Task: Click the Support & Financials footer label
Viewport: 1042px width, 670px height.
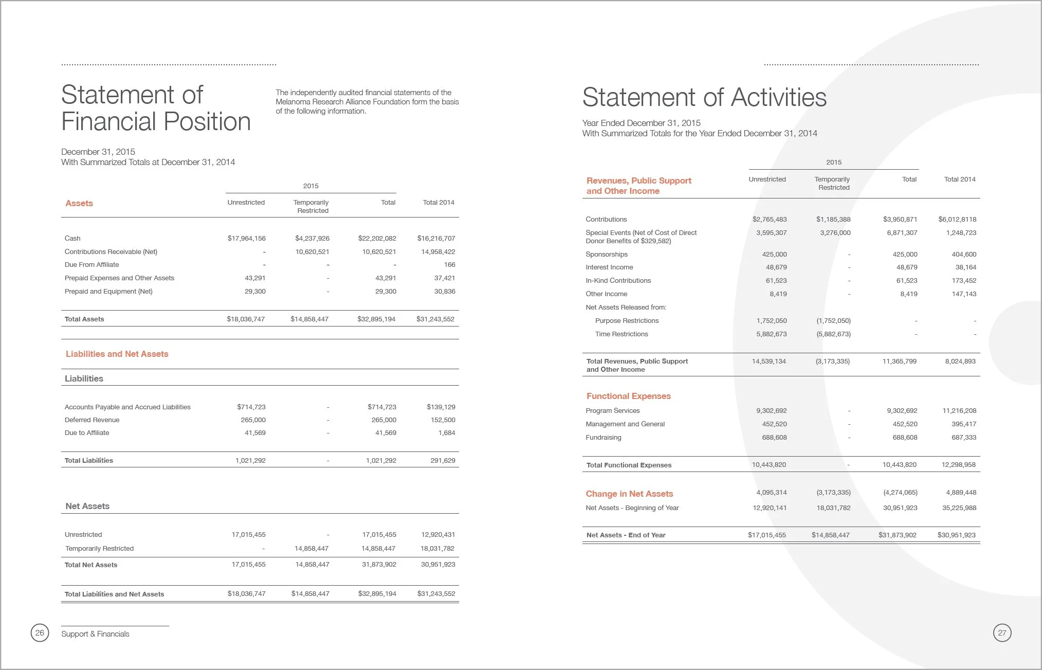Action: (95, 634)
